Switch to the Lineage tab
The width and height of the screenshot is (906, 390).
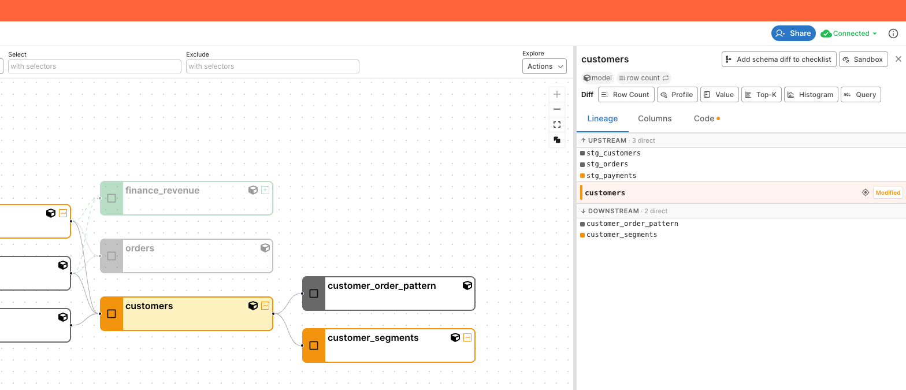(603, 118)
